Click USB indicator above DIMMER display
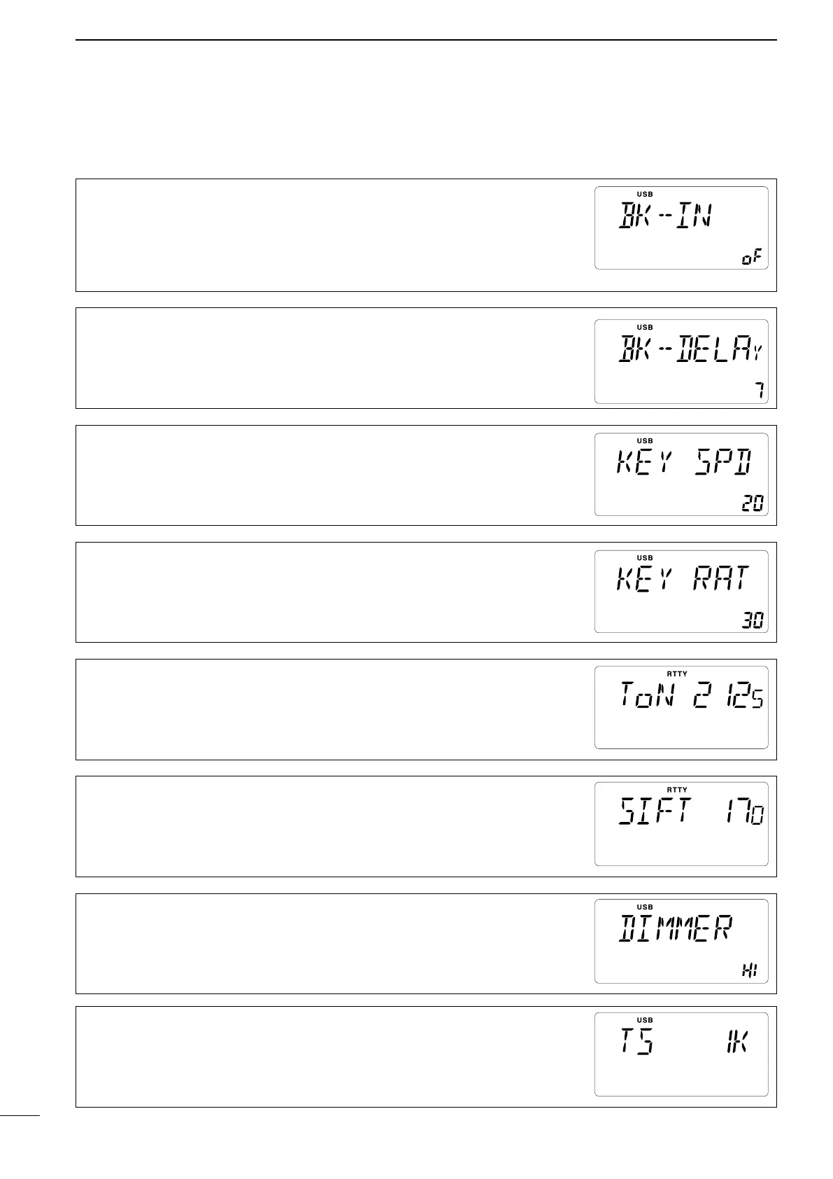Screen dimensions: 833x1179 pos(645,907)
